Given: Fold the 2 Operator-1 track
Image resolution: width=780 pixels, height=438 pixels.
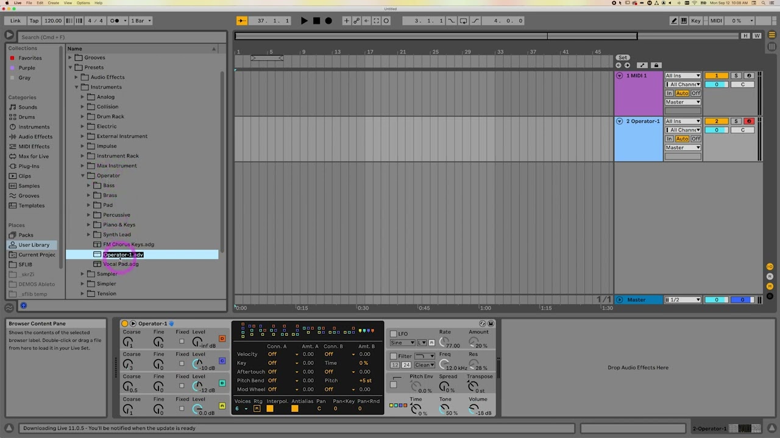Looking at the screenshot, I should [619, 121].
